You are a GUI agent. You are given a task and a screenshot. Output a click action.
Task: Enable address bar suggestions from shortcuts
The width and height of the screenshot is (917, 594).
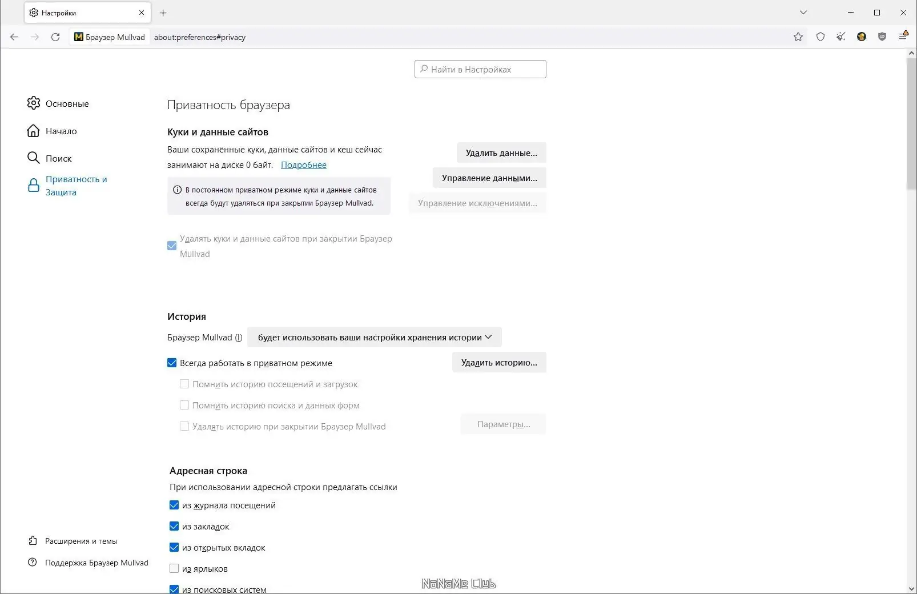[x=174, y=568]
